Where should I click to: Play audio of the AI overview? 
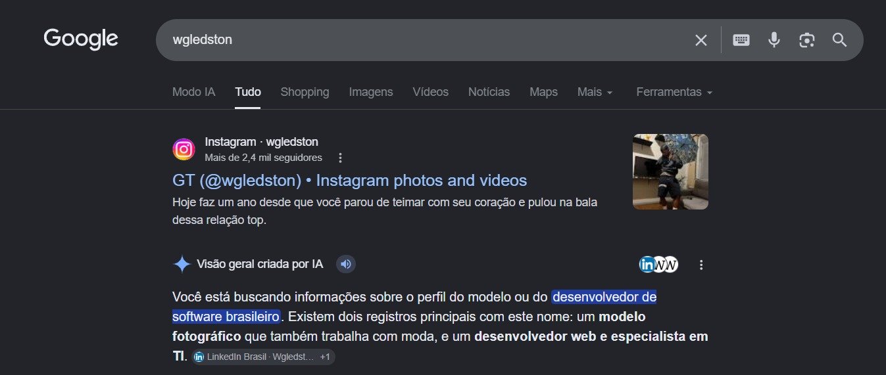(346, 264)
